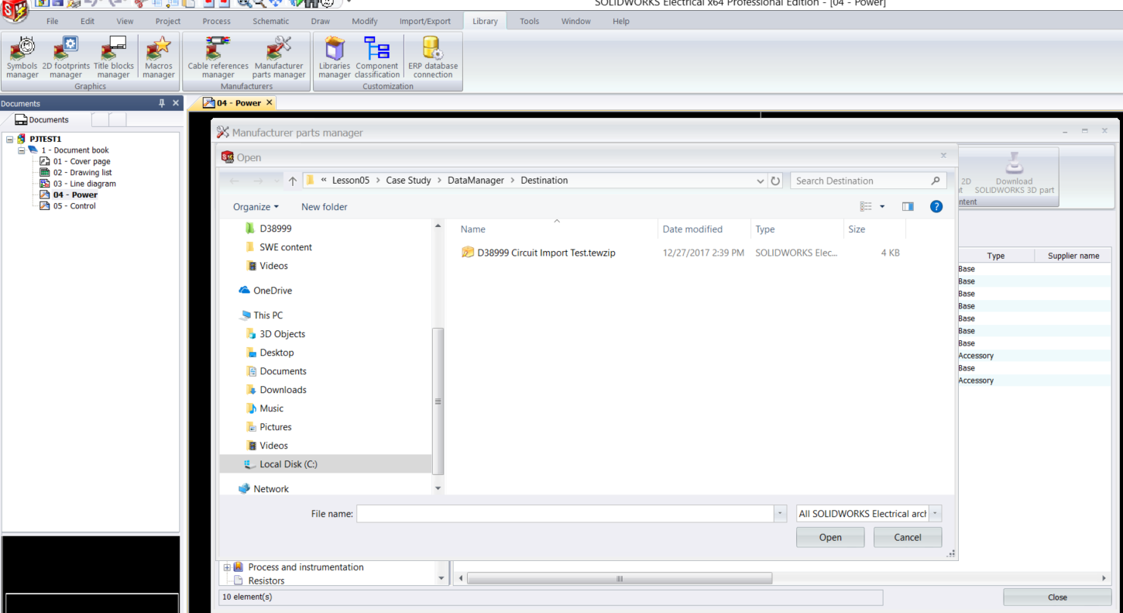Pin the Documents panel
The width and height of the screenshot is (1123, 613).
tap(162, 103)
